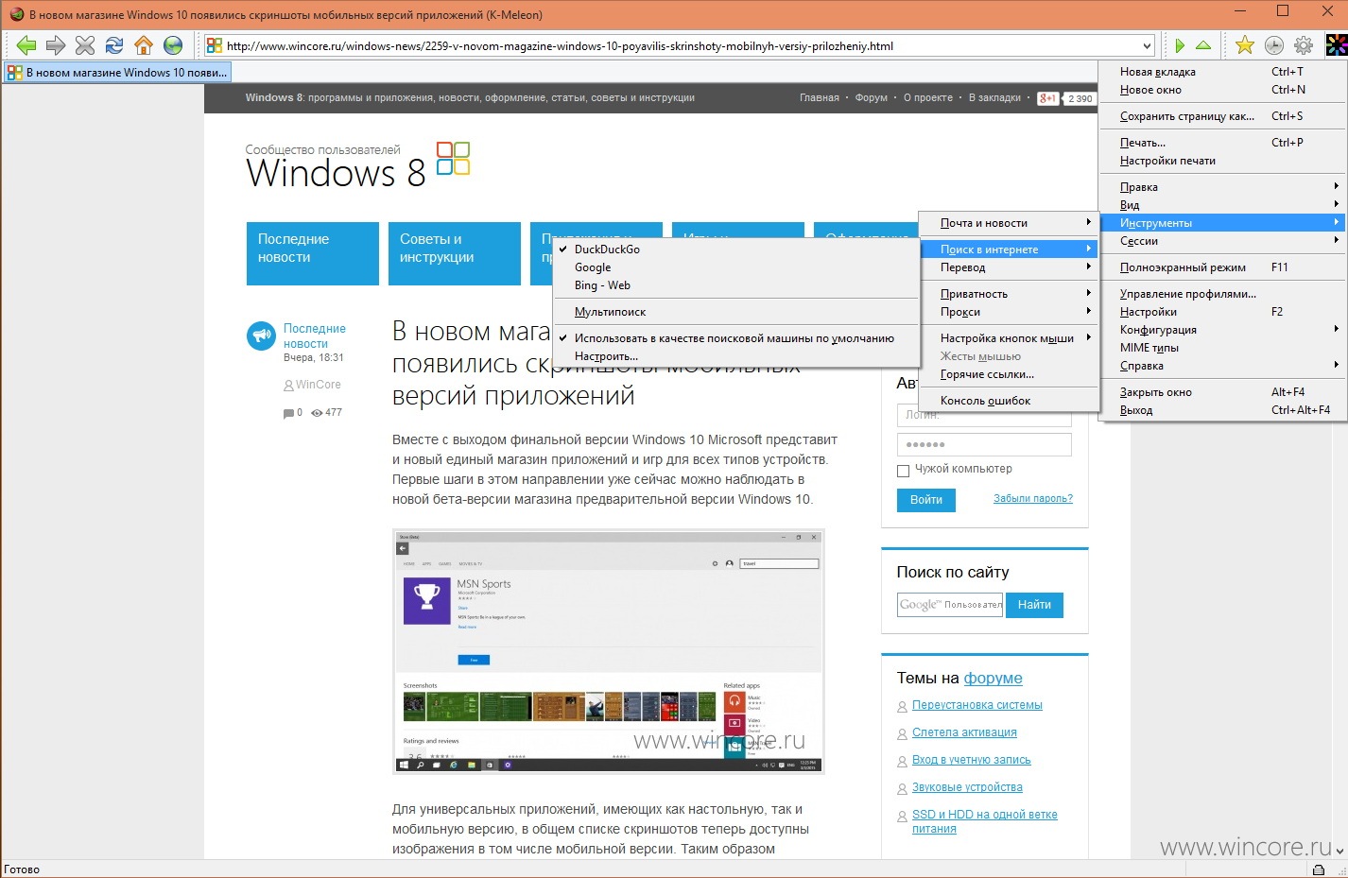Click the Советы и инструкции tile
The width and height of the screenshot is (1348, 878).
[x=455, y=253]
